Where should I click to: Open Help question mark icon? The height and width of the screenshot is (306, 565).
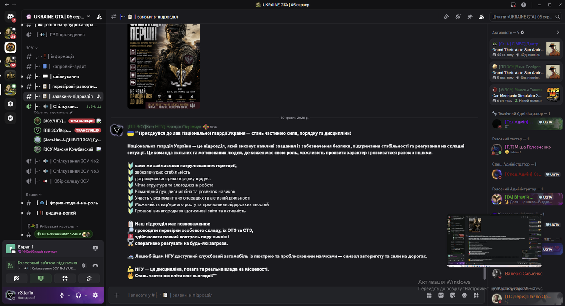coord(523,4)
